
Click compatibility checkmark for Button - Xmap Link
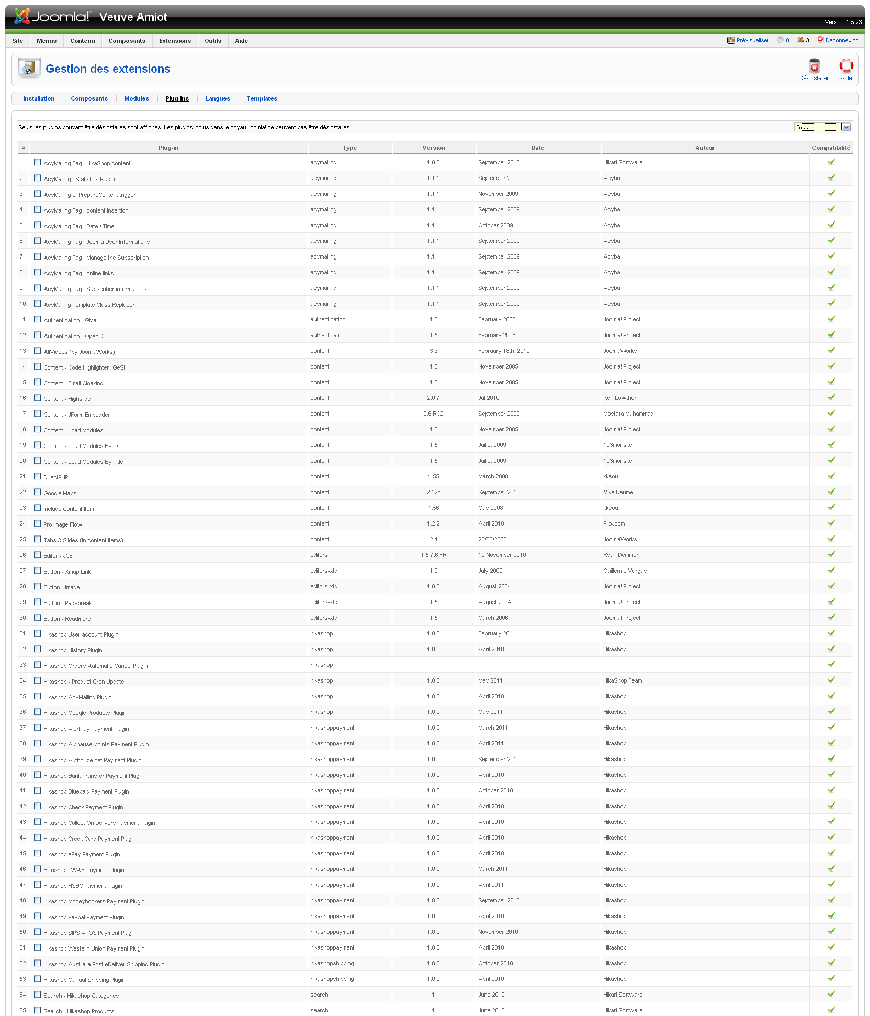tap(831, 570)
